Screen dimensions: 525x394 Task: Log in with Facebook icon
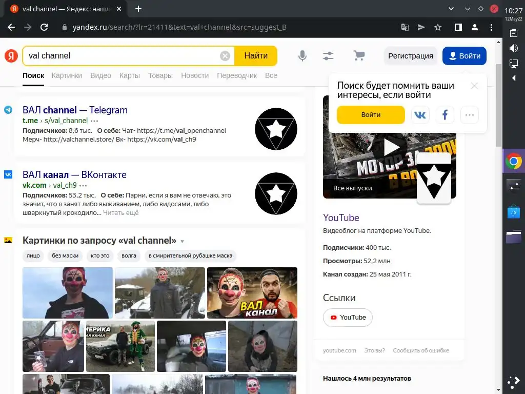click(445, 115)
